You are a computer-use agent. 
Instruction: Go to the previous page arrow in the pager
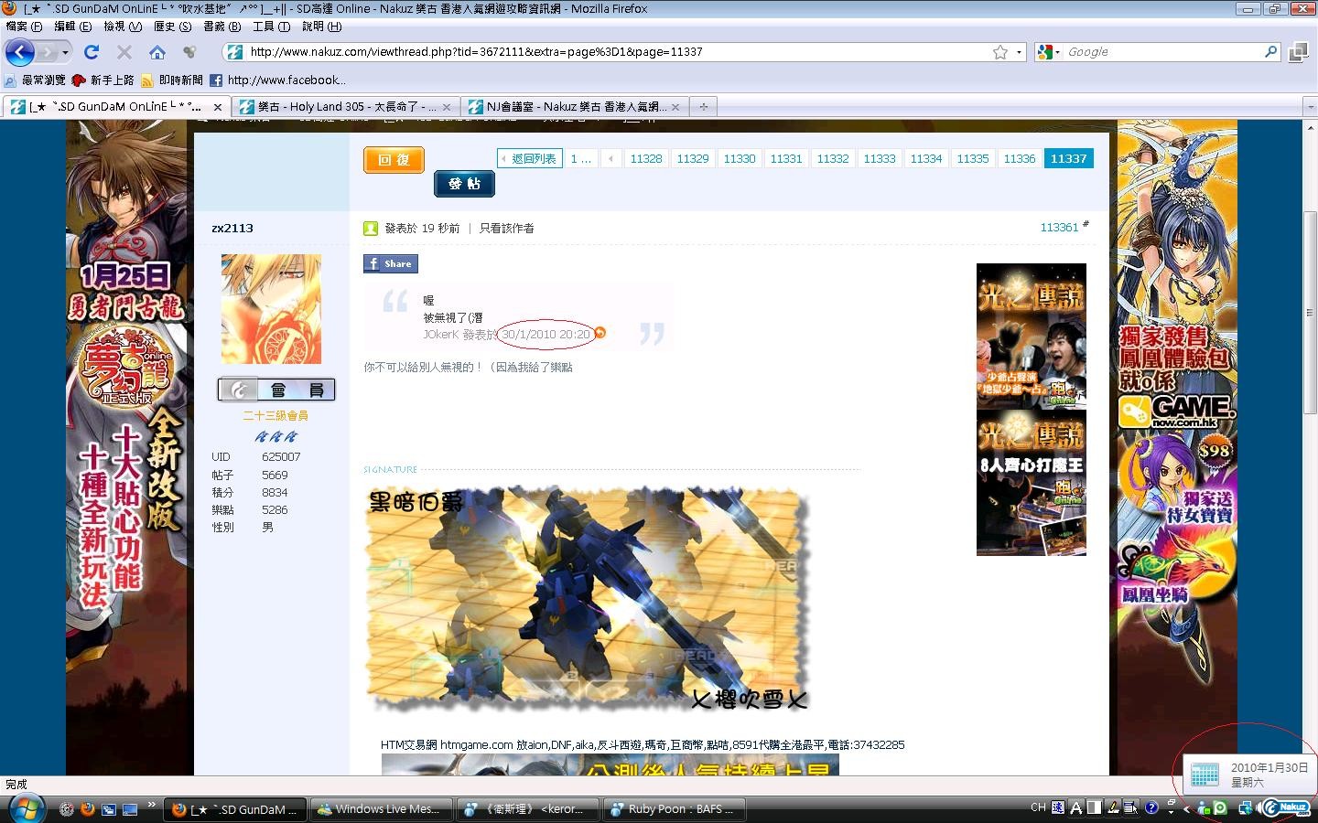pyautogui.click(x=610, y=158)
